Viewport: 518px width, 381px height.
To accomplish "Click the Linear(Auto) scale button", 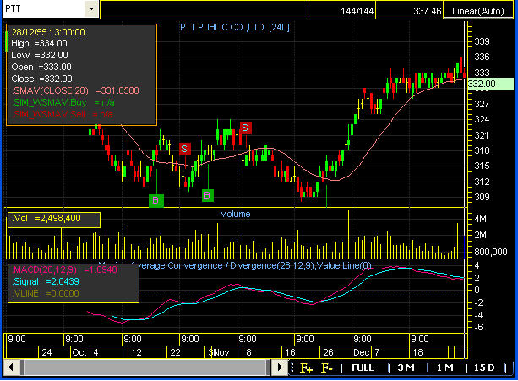I will pos(477,11).
